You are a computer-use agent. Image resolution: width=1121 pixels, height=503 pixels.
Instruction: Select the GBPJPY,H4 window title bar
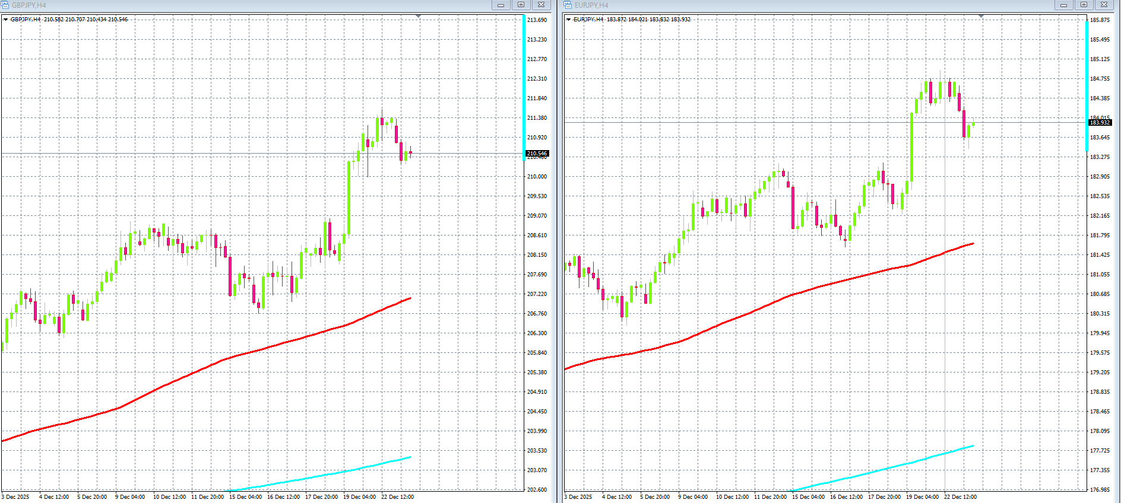237,5
